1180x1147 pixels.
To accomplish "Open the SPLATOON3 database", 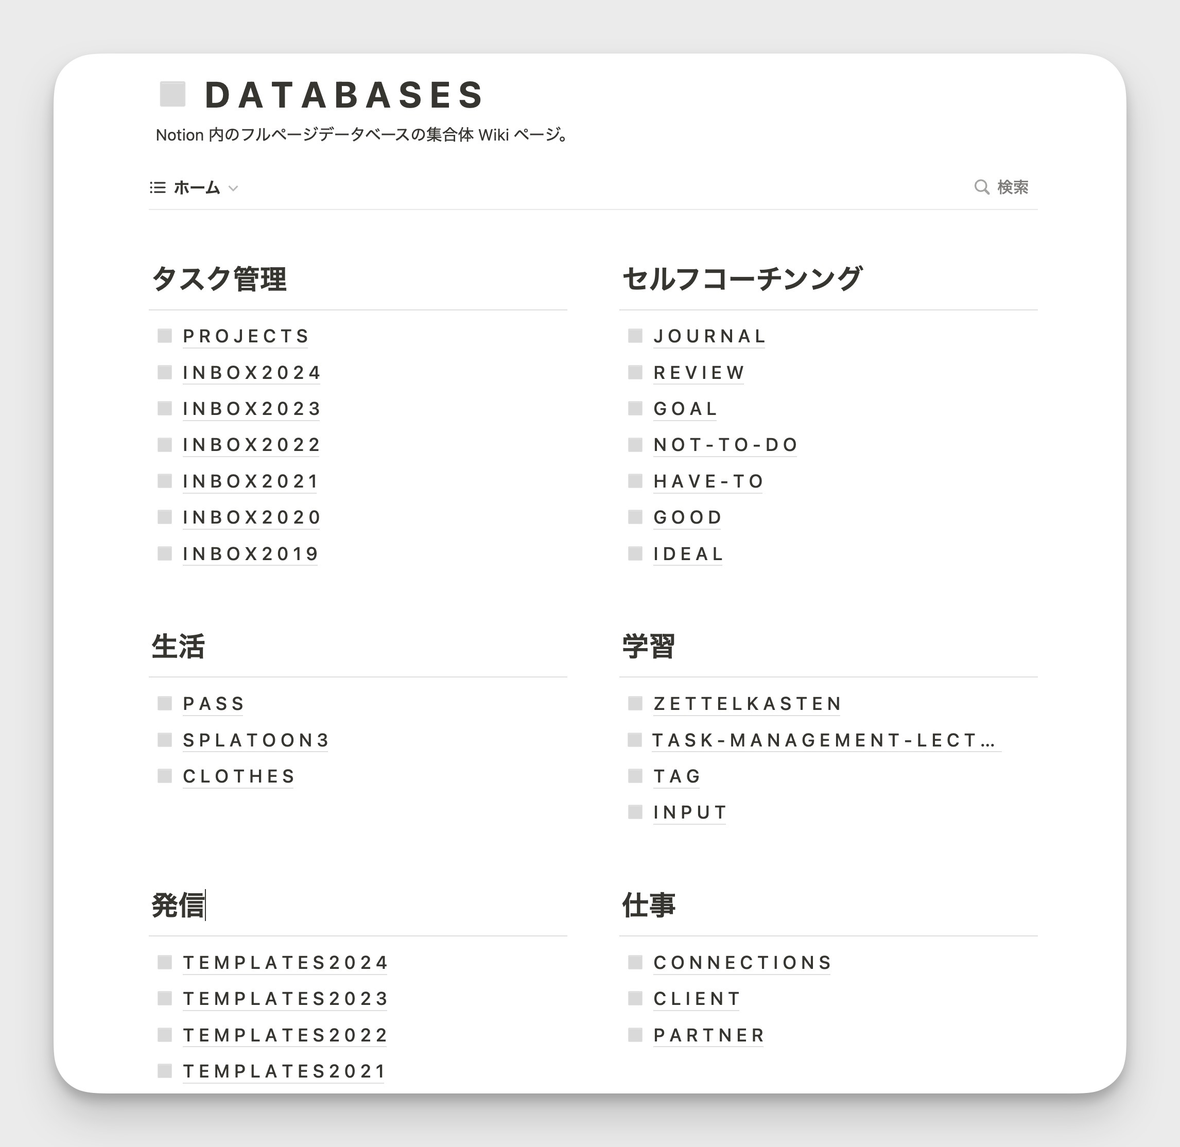I will pos(255,740).
